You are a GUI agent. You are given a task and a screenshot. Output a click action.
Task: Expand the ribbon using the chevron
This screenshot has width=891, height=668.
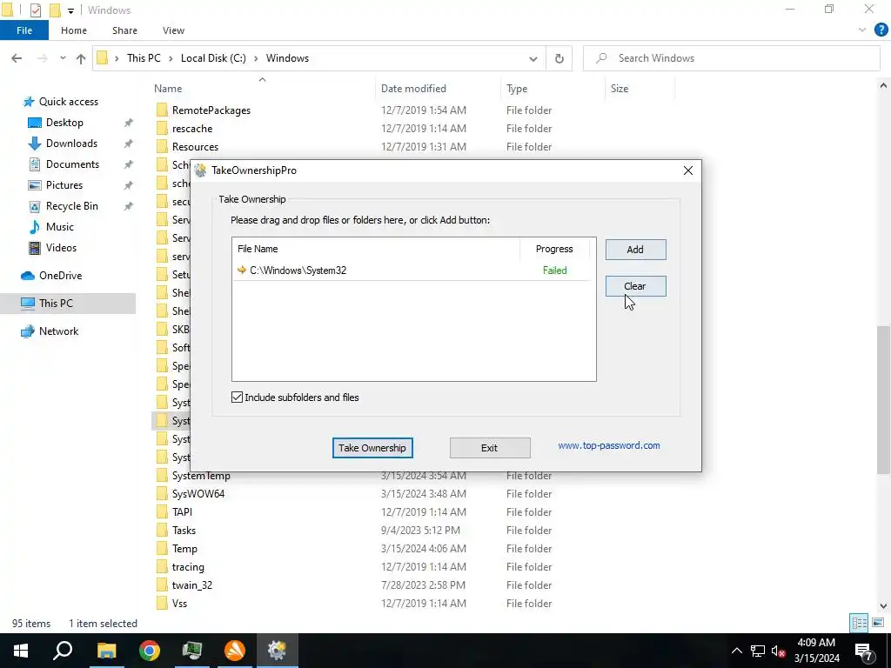click(861, 30)
